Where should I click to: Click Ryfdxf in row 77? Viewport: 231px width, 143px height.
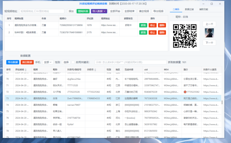[x=70, y=124]
